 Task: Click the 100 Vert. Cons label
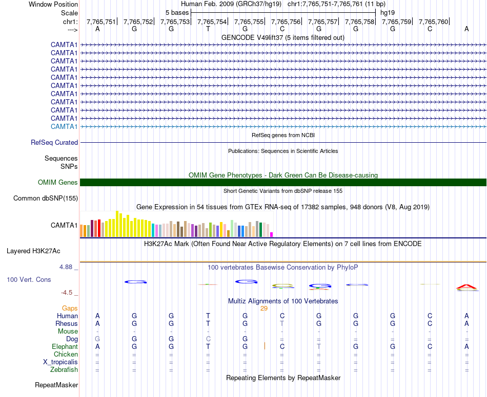click(x=29, y=279)
